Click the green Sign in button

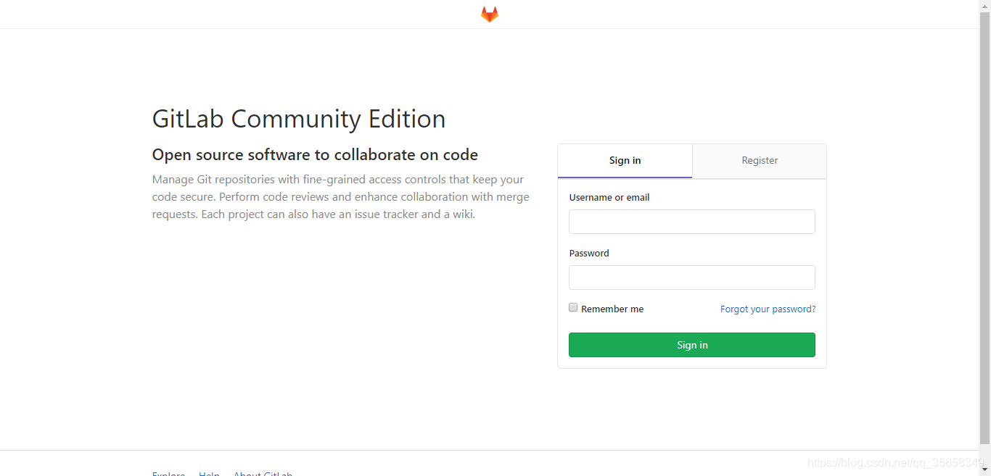coord(692,345)
